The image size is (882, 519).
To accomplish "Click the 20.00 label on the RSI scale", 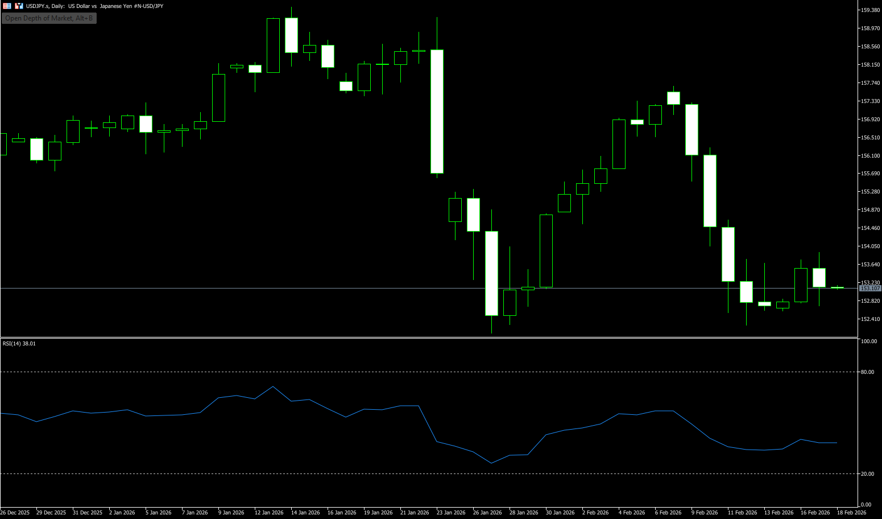I will (x=868, y=474).
